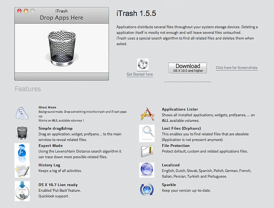Download iTrash for OS X 10.5
Viewport: 274px width, 208px height.
click(188, 68)
